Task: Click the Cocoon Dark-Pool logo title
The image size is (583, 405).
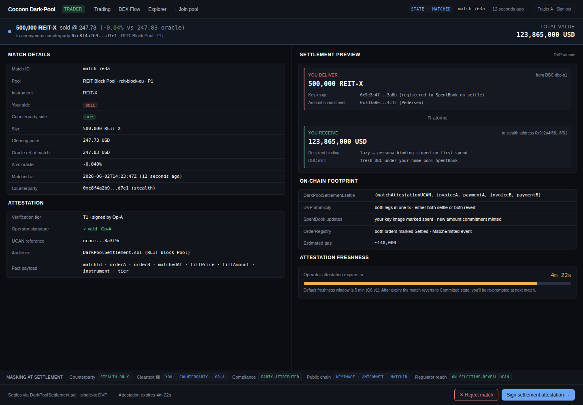Action: coord(32,9)
